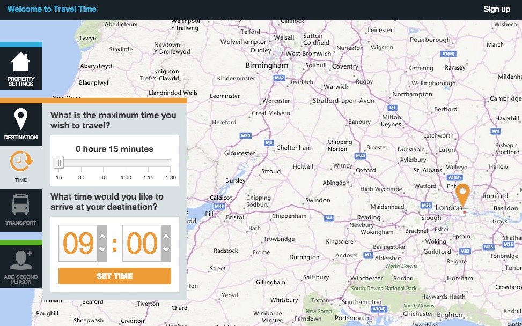Set slider to the 45 minute mark
The image size is (522, 326).
(x=104, y=163)
